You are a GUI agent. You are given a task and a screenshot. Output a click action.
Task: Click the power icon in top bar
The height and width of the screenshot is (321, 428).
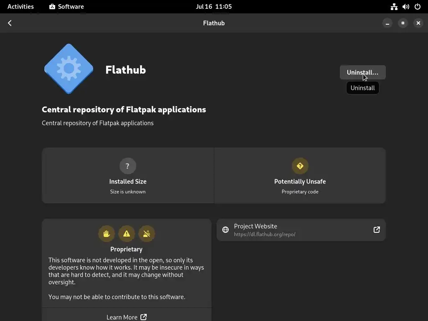click(x=418, y=7)
